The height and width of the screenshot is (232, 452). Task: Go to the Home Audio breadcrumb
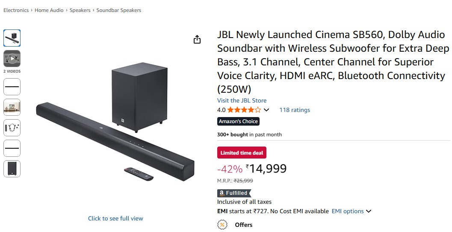click(x=49, y=10)
